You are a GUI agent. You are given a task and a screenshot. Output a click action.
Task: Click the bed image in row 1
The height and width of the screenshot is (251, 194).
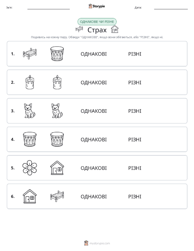coord(30,54)
